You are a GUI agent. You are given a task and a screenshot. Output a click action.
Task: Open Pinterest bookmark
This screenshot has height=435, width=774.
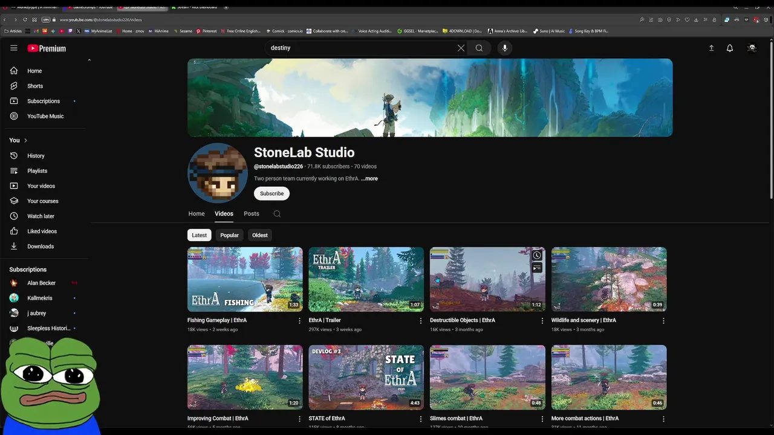tap(206, 31)
